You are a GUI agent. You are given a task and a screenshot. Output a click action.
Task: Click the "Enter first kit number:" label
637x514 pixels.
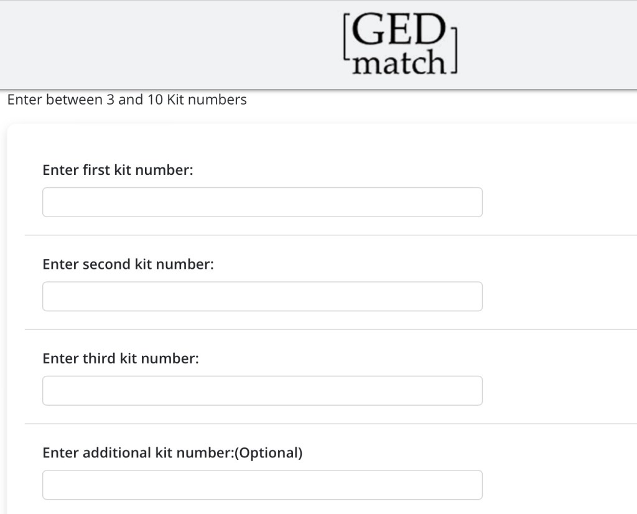click(118, 170)
